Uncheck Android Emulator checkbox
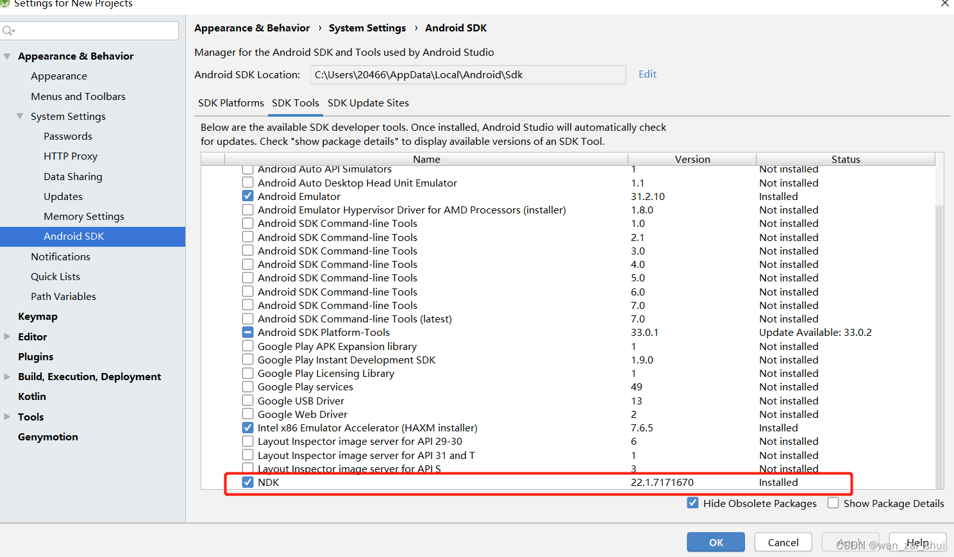 coord(247,196)
